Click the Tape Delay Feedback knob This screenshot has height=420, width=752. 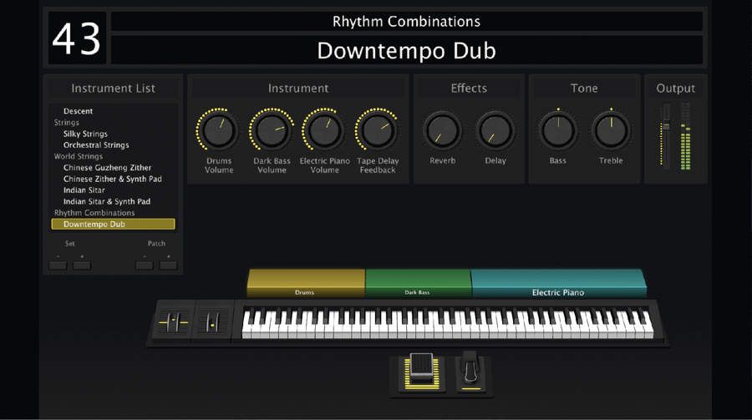tap(378, 130)
